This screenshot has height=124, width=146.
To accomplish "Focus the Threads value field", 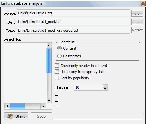I will pyautogui.click(x=88, y=87).
